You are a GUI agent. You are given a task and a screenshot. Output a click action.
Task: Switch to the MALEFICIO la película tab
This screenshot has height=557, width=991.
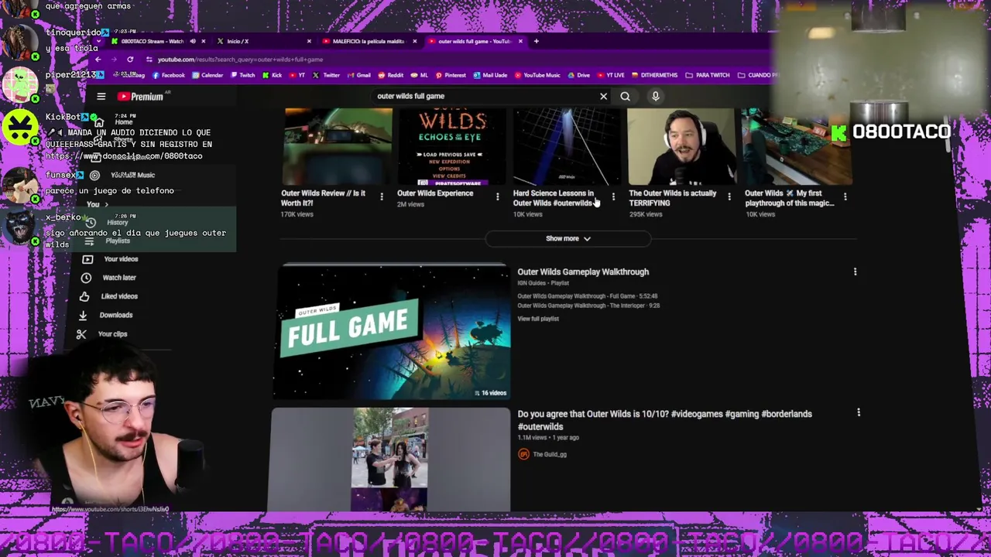click(x=368, y=41)
